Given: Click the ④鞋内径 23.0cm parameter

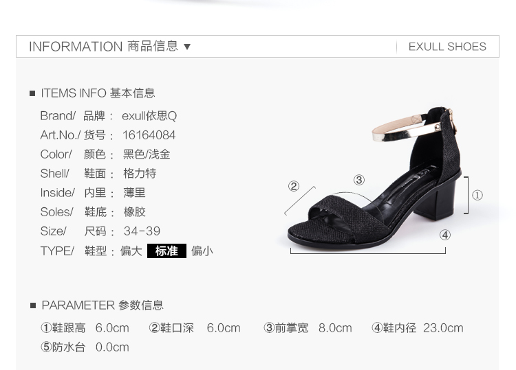Looking at the screenshot, I should pyautogui.click(x=418, y=328).
